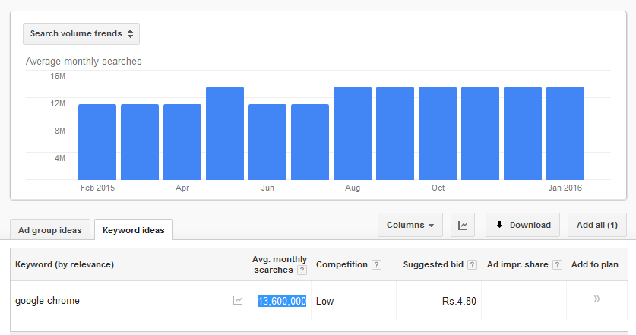Click the Add all (1) button
636x335 pixels.
(597, 225)
